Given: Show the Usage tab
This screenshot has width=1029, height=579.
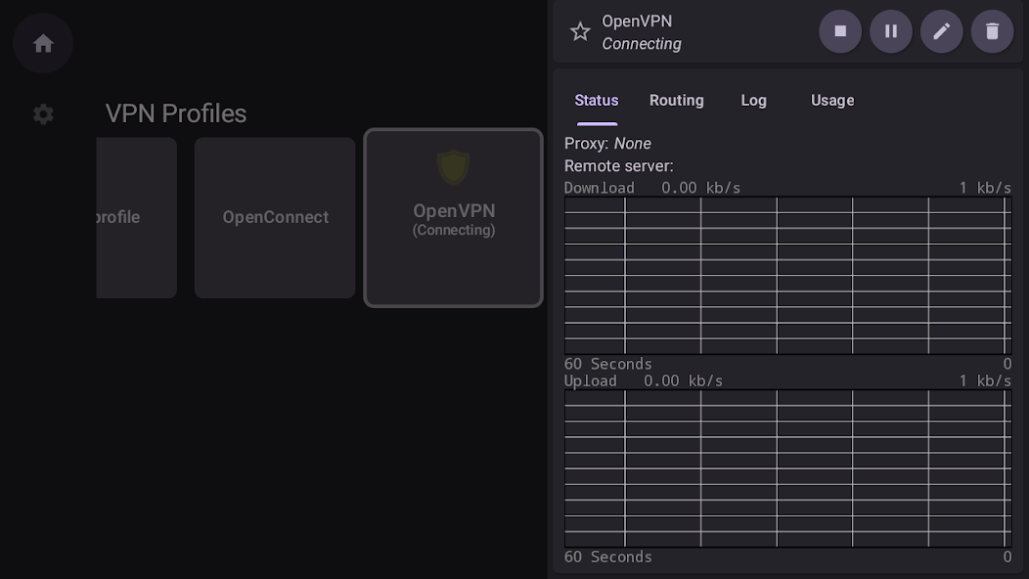Looking at the screenshot, I should [x=832, y=101].
